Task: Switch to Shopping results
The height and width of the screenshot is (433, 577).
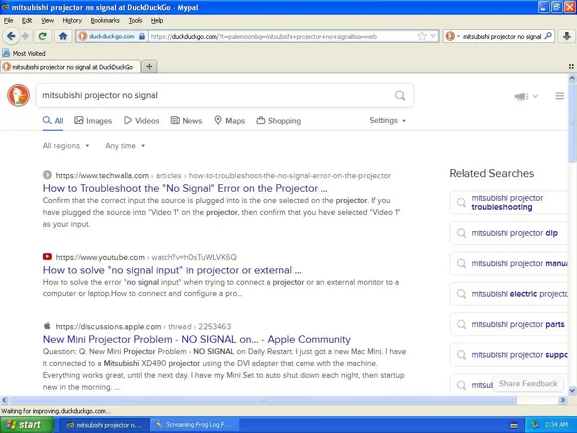Action: [278, 121]
